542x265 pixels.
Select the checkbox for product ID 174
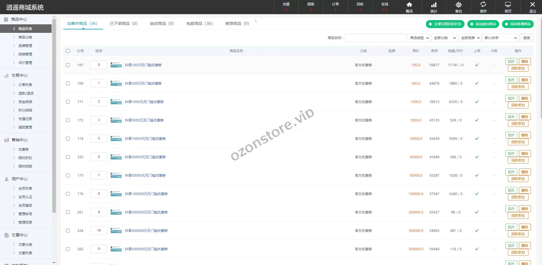[68, 139]
